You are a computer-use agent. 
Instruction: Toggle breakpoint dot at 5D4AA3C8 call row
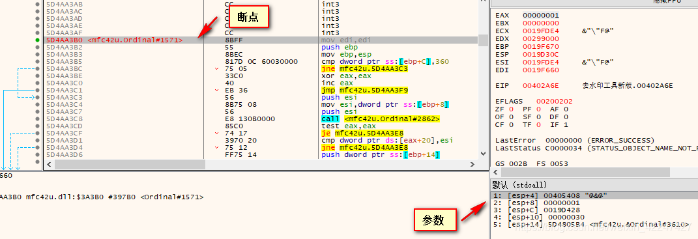pos(37,119)
